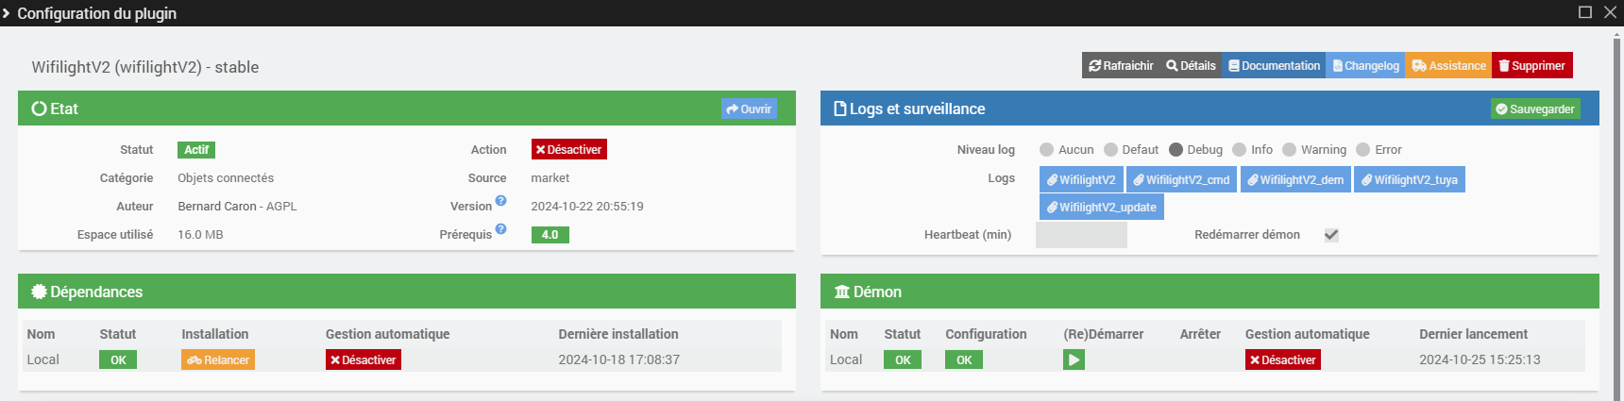Click Sauvegarder to save log settings
Screen dimensions: 1624x401
coord(1535,109)
